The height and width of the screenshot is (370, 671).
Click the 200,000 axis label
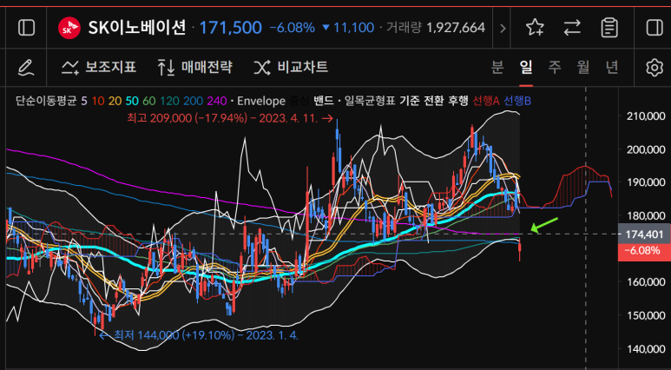pyautogui.click(x=644, y=149)
